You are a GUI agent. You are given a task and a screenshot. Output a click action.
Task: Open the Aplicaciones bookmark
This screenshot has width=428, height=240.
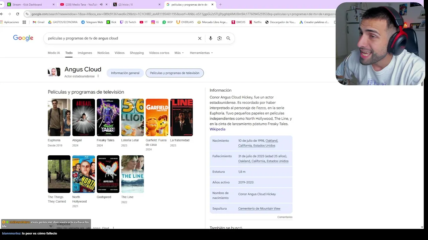[10, 22]
